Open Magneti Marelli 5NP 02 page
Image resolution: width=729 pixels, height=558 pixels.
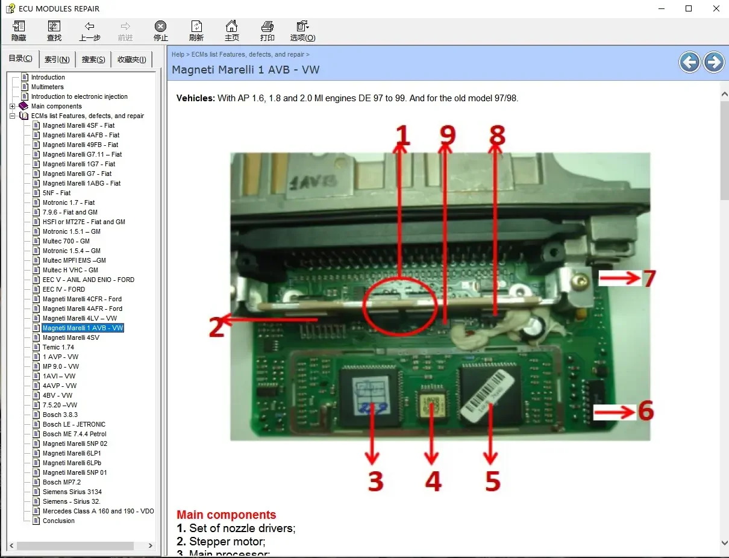click(x=75, y=444)
